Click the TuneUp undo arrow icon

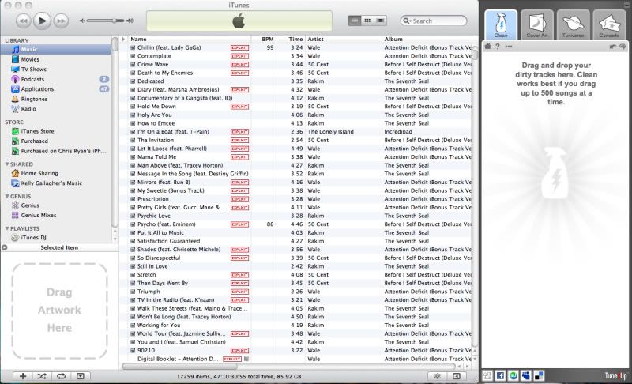click(x=613, y=47)
